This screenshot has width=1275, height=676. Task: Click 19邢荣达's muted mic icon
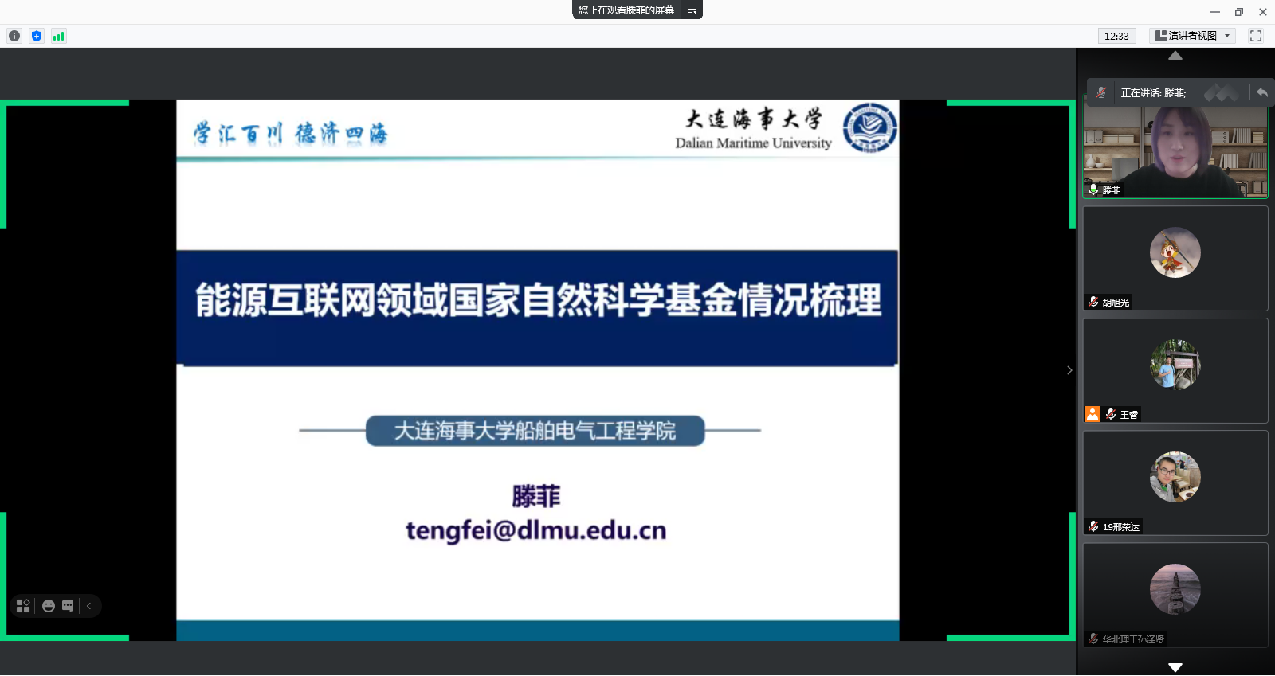[1093, 526]
